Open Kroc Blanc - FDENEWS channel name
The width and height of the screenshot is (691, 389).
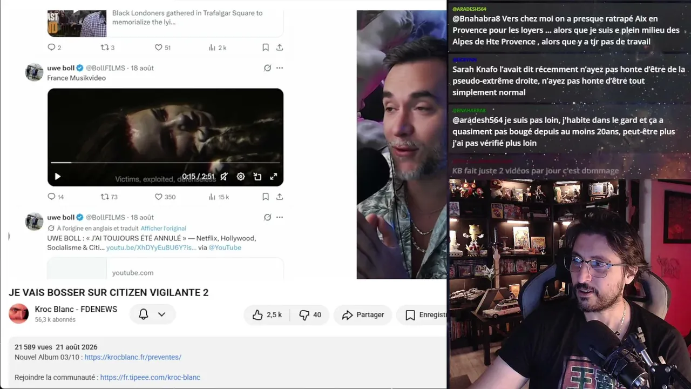coord(76,310)
